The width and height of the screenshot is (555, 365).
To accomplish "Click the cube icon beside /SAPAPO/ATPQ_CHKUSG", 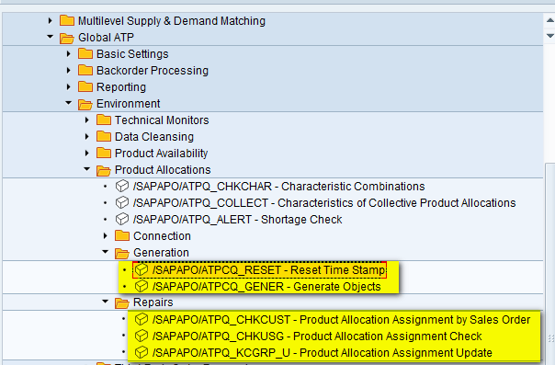I will tap(142, 336).
